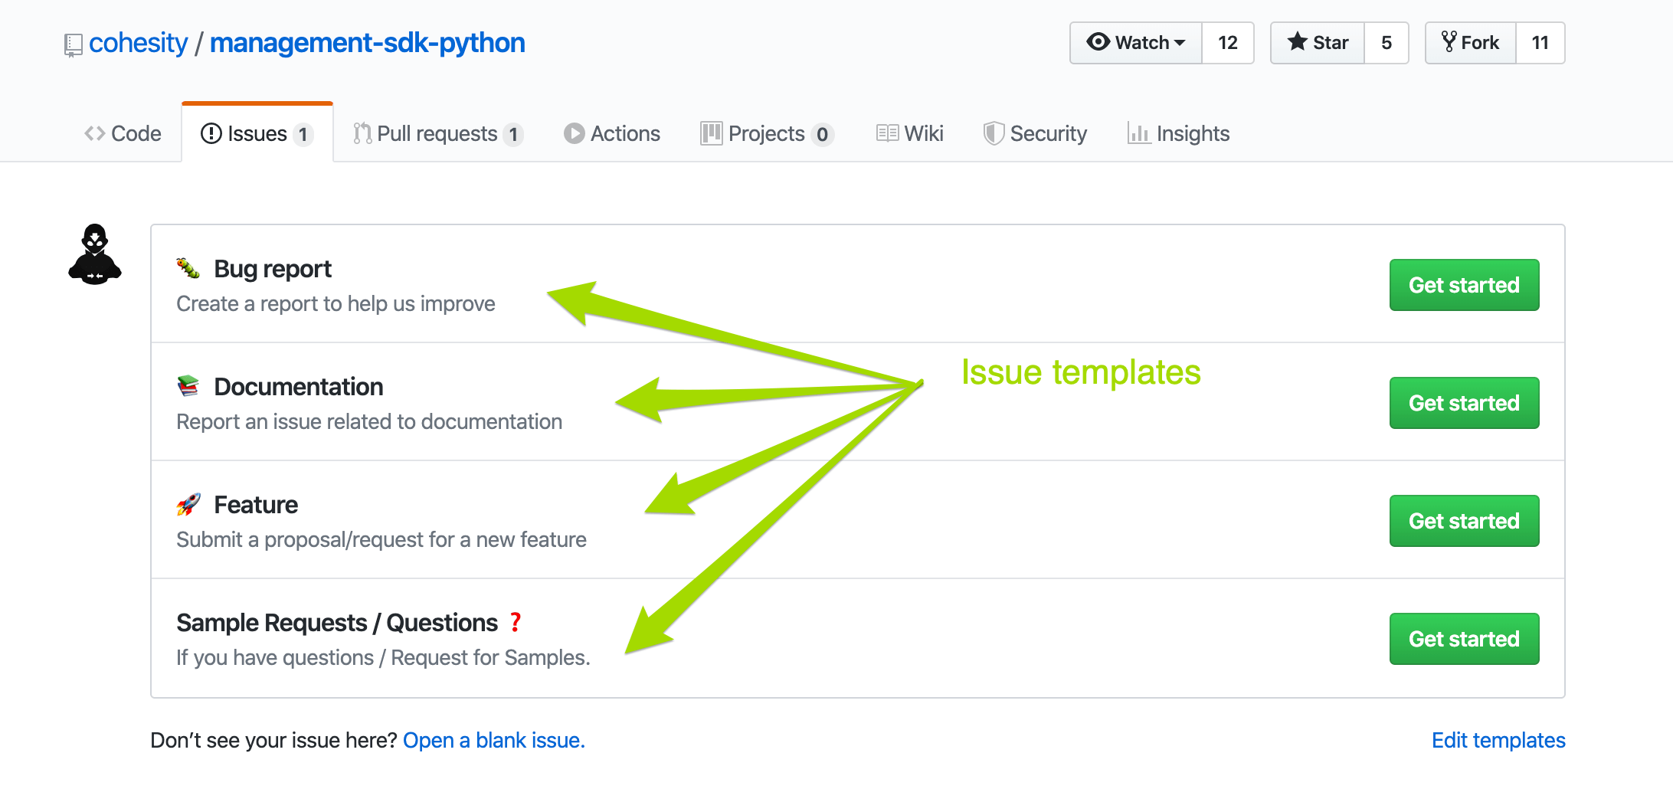The image size is (1673, 789).
Task: Click the bug emoji icon beside Bug report
Action: 188,269
